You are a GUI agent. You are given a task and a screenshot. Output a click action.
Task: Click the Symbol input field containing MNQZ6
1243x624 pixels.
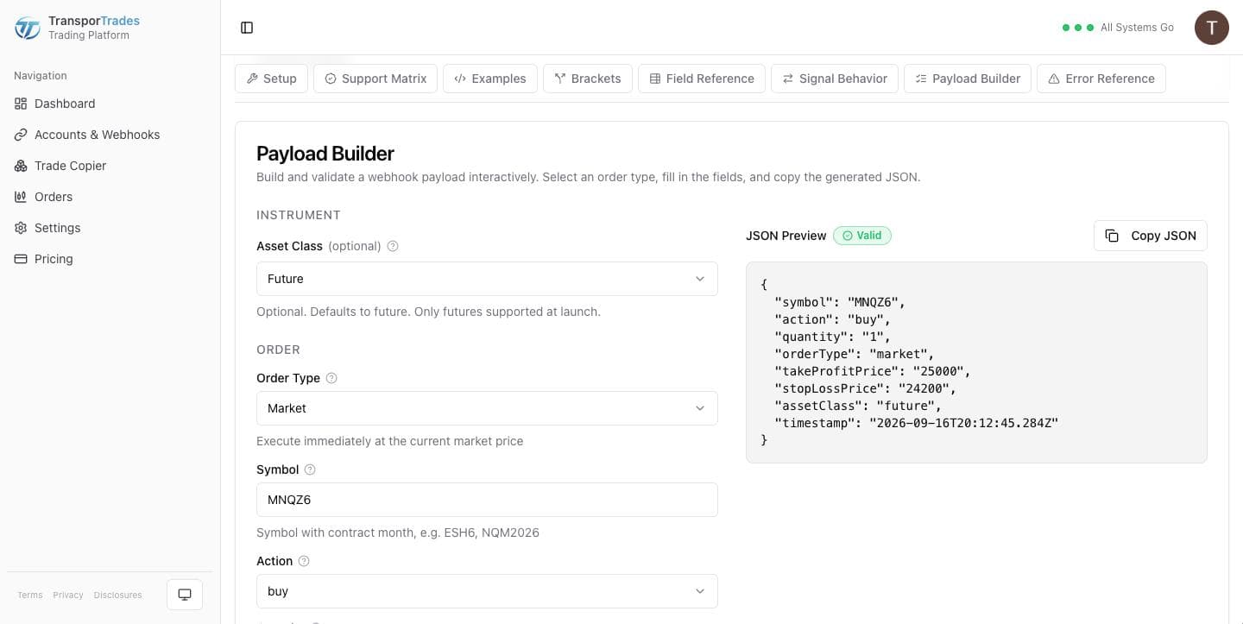pos(487,500)
